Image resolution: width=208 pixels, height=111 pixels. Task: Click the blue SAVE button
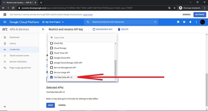coord(50,105)
